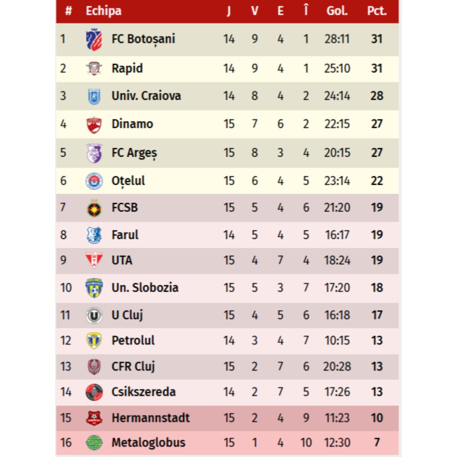Image resolution: width=457 pixels, height=457 pixels.
Task: Open the Hermannstadt team link
Action: coord(150,418)
